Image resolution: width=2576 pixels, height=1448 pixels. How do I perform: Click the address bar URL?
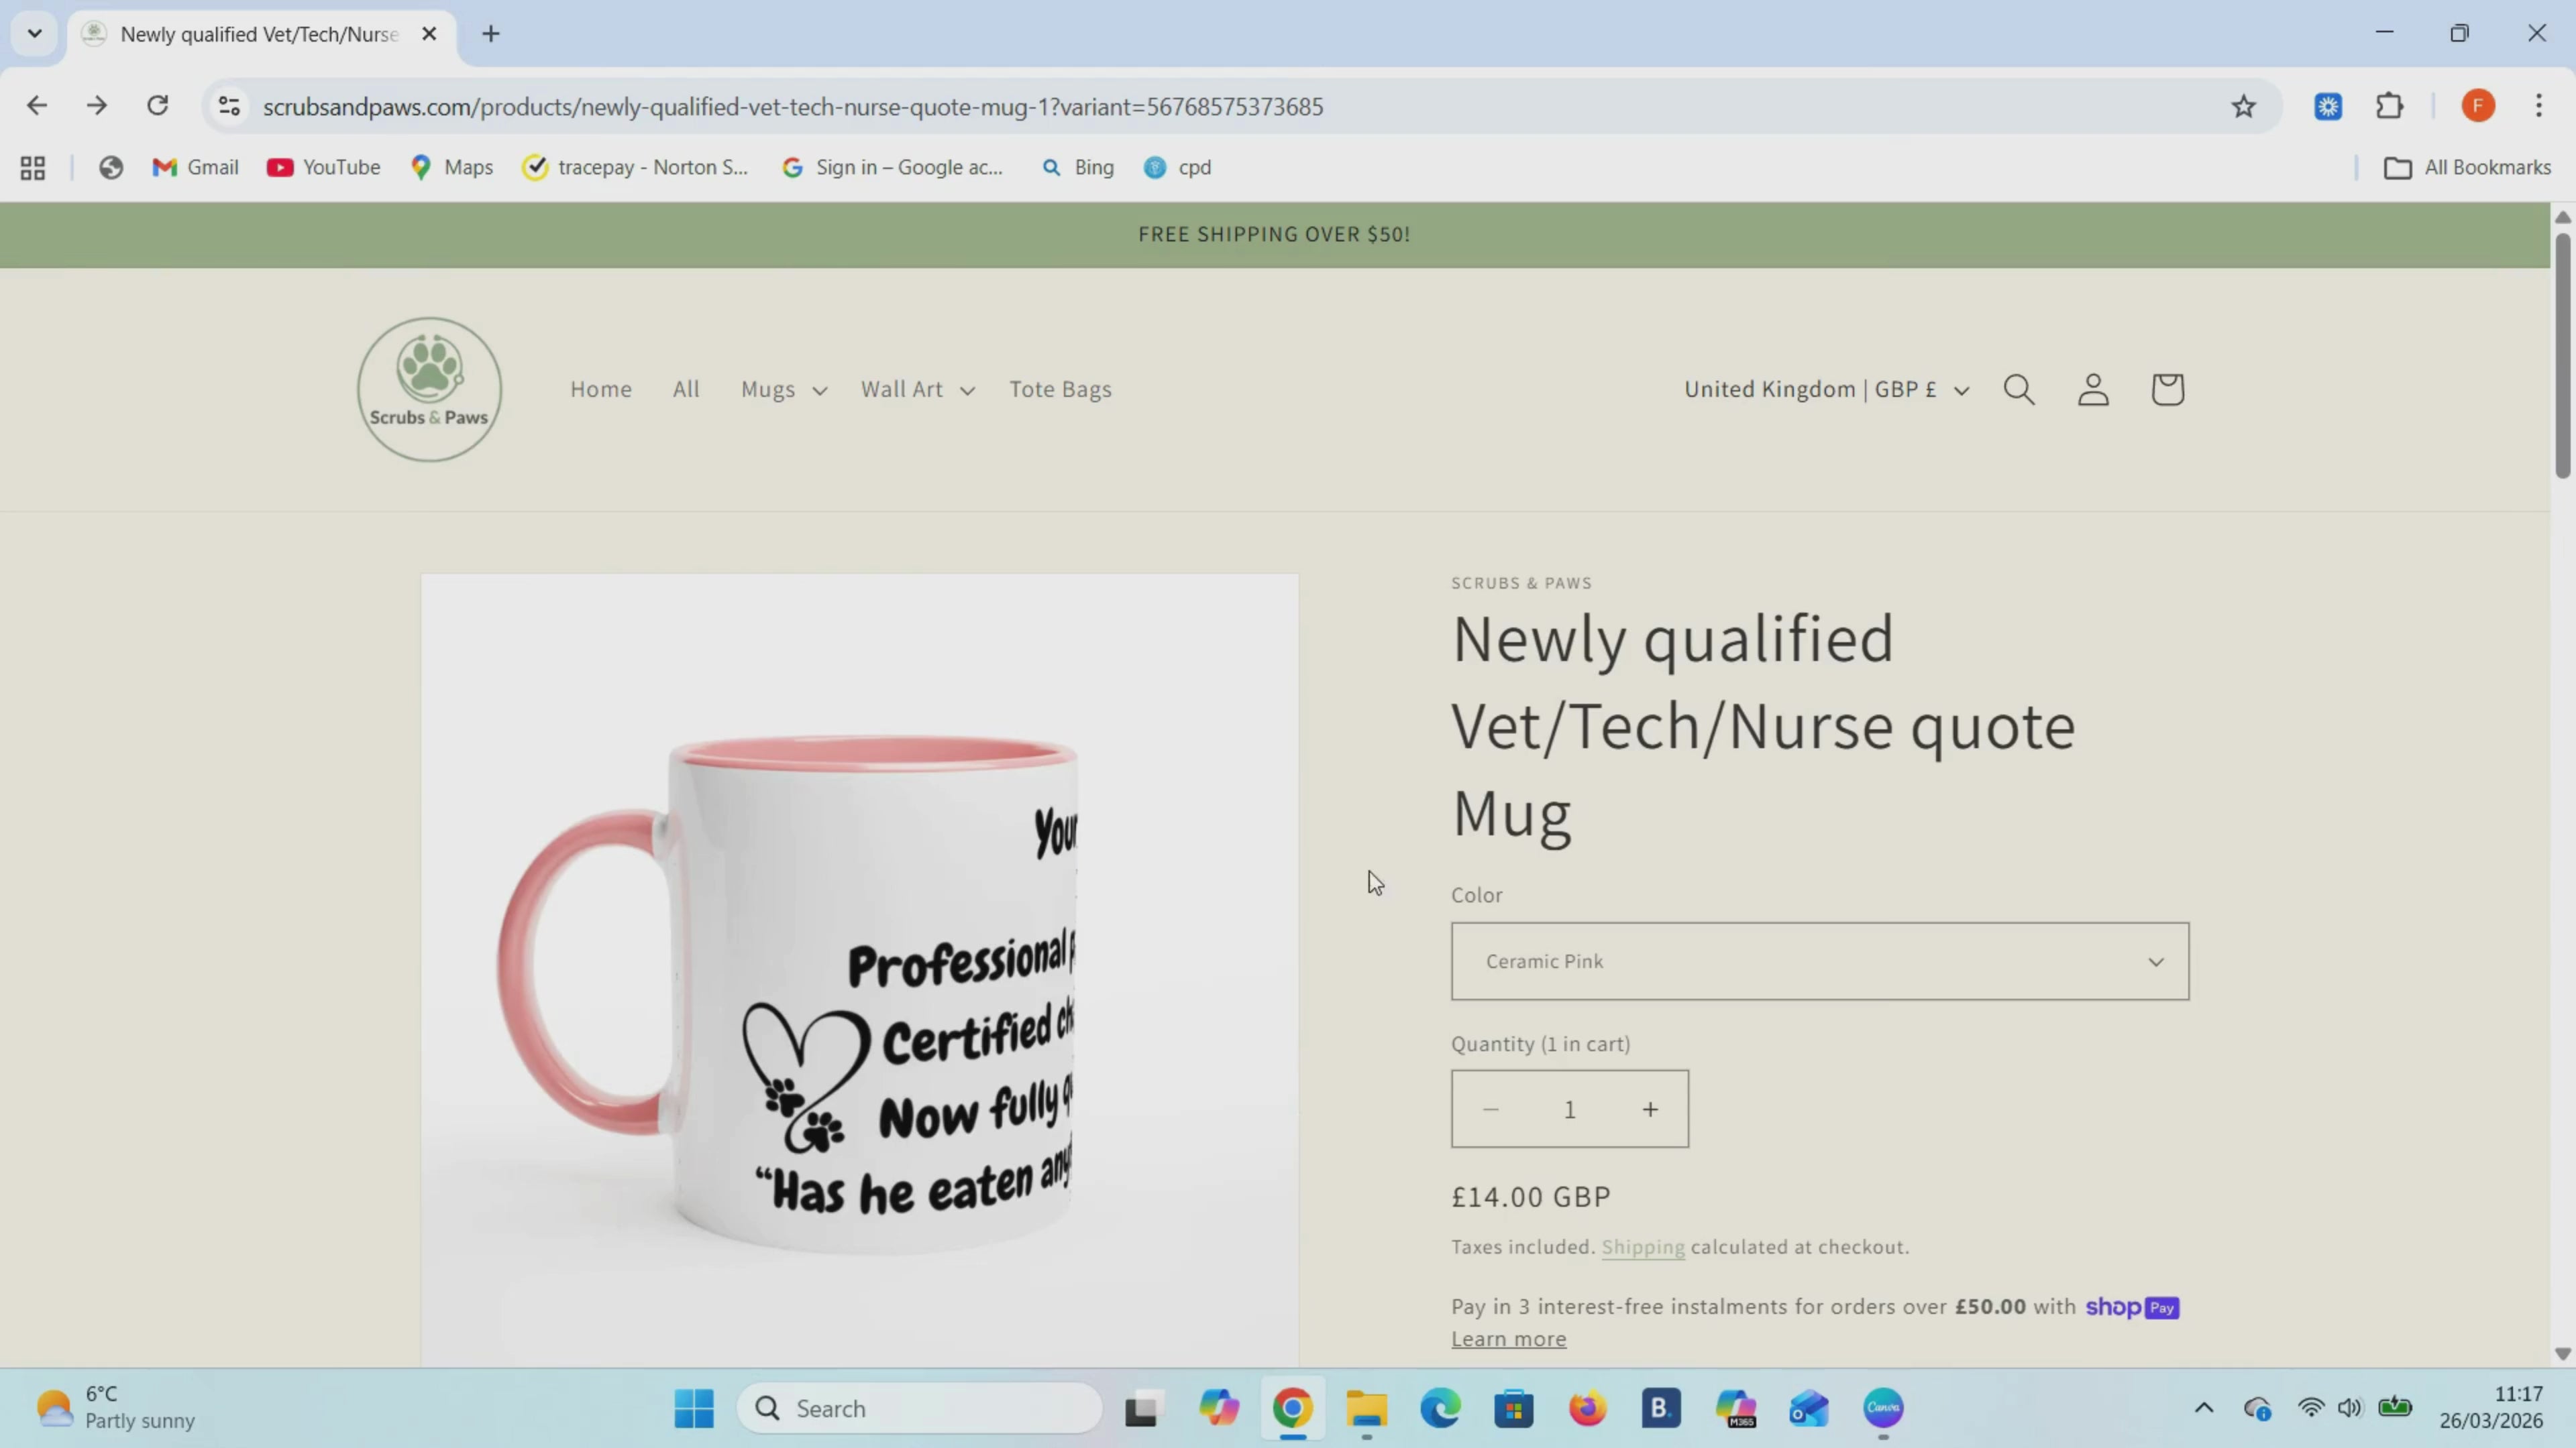coord(793,106)
